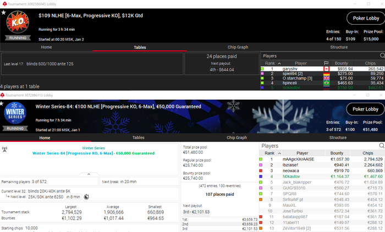Click the 3rd - €2,101.53 next payout box

tap(196, 212)
